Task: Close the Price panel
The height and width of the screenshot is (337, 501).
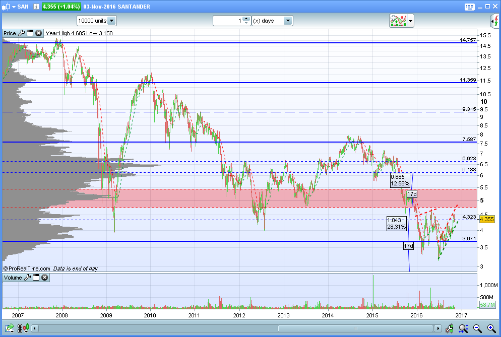Action: tap(39, 33)
